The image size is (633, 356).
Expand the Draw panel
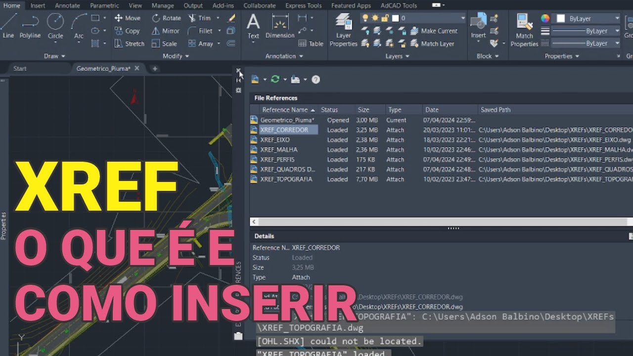click(54, 56)
